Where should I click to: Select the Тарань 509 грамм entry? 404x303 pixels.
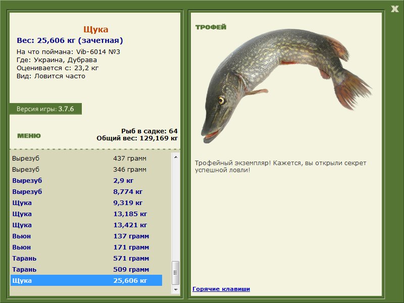point(86,269)
